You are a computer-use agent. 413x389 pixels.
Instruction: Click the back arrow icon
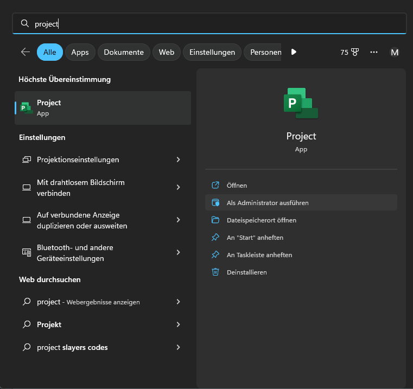point(26,52)
